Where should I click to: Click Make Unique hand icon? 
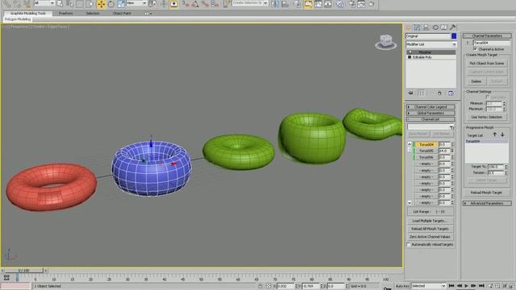point(439,93)
